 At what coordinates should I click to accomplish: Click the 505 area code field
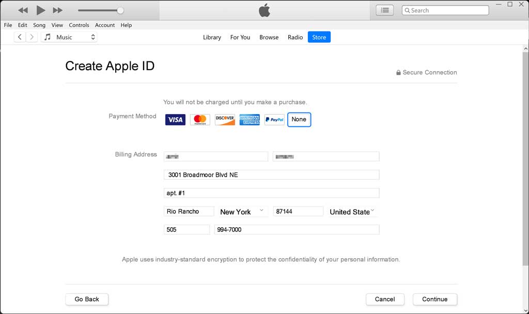[186, 230]
